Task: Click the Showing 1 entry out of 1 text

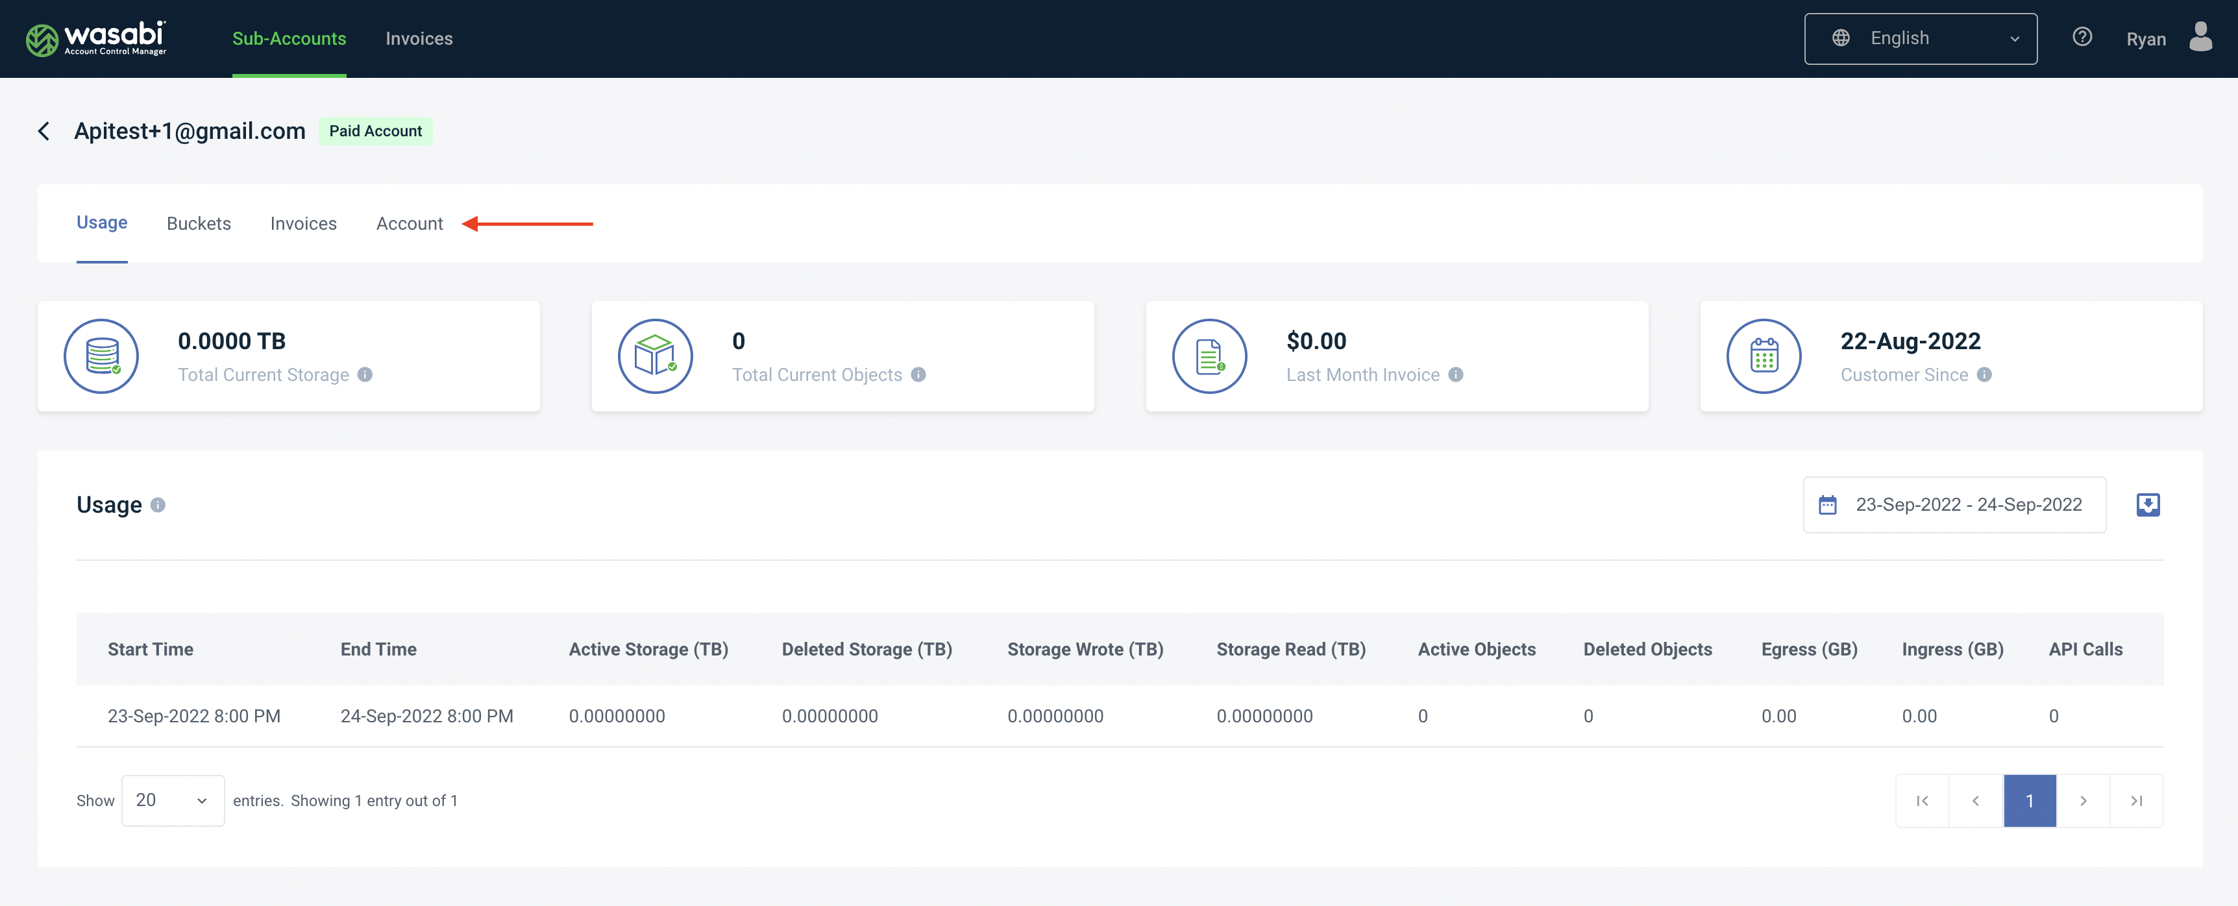Action: click(374, 801)
